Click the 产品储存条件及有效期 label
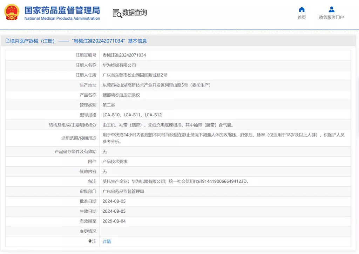This screenshot has width=359, height=254. (x=76, y=151)
